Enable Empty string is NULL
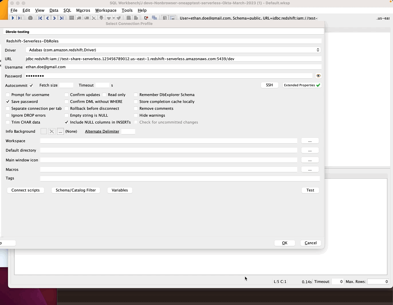 coord(66,115)
